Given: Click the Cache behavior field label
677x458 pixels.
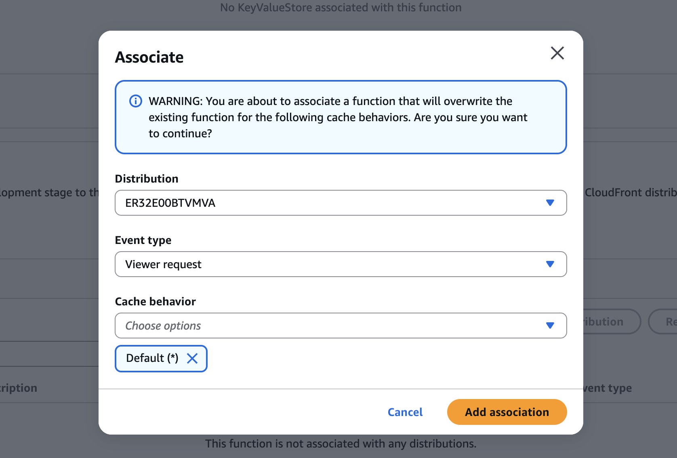Looking at the screenshot, I should tap(155, 301).
